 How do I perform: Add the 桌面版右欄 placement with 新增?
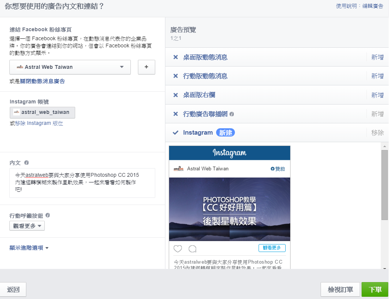pyautogui.click(x=377, y=95)
